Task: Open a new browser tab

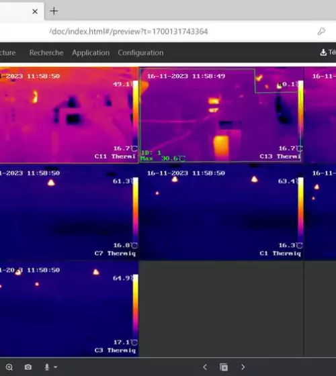Action: (54, 11)
